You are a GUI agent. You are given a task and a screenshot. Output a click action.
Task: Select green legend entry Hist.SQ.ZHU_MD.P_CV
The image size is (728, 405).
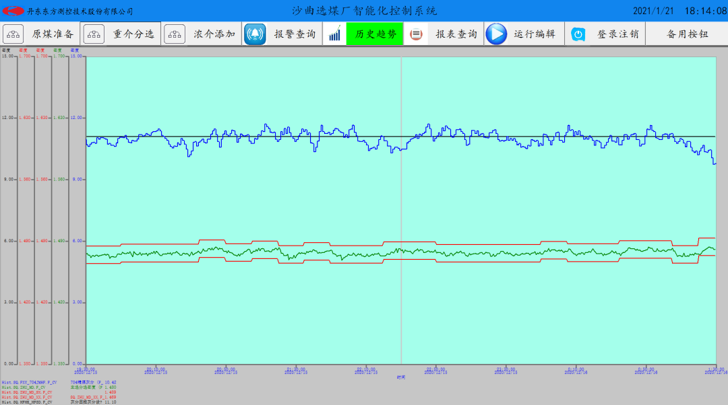[24, 388]
